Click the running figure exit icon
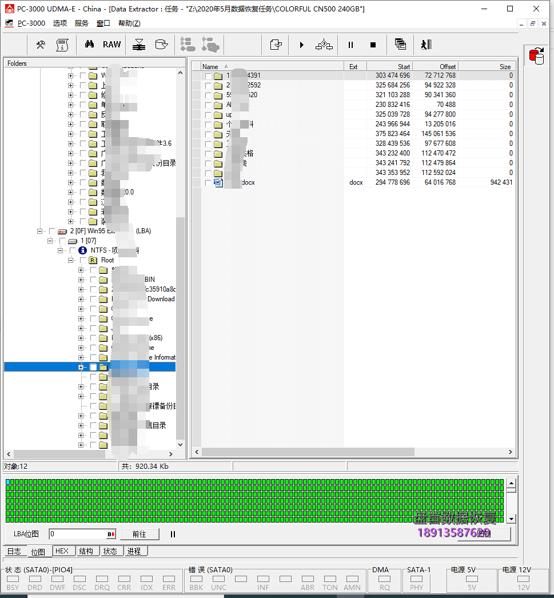This screenshot has width=554, height=598. 427,45
